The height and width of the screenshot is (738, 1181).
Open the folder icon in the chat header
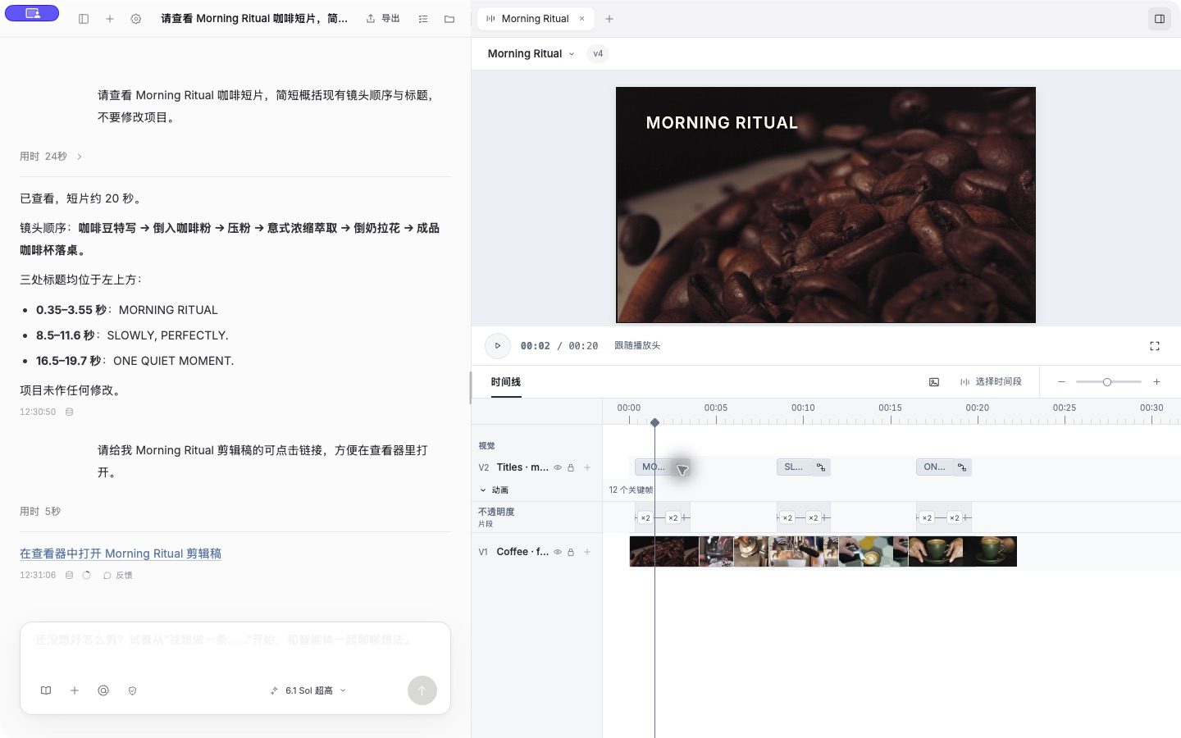coord(449,19)
